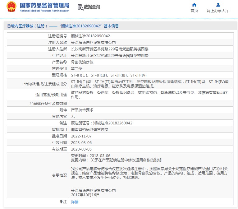Select 长沙海凭医疗设备有限公司 signature in 变更情况
The height and width of the screenshot is (209, 238).
tap(93, 190)
